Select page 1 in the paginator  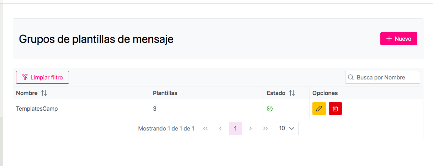coord(236,128)
